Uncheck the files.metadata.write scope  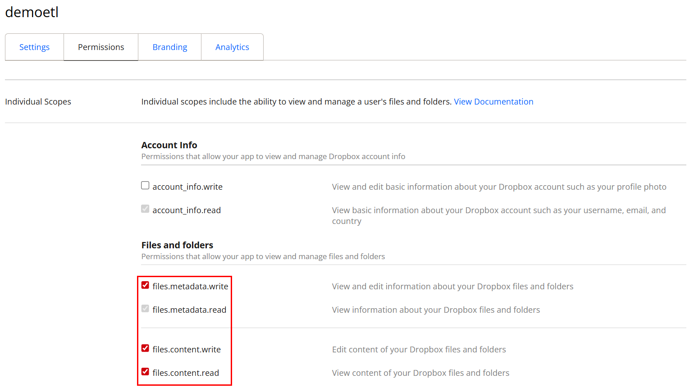145,285
